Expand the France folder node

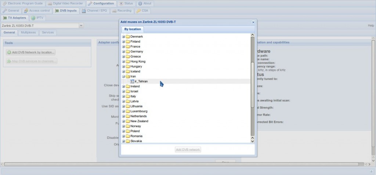(x=123, y=47)
